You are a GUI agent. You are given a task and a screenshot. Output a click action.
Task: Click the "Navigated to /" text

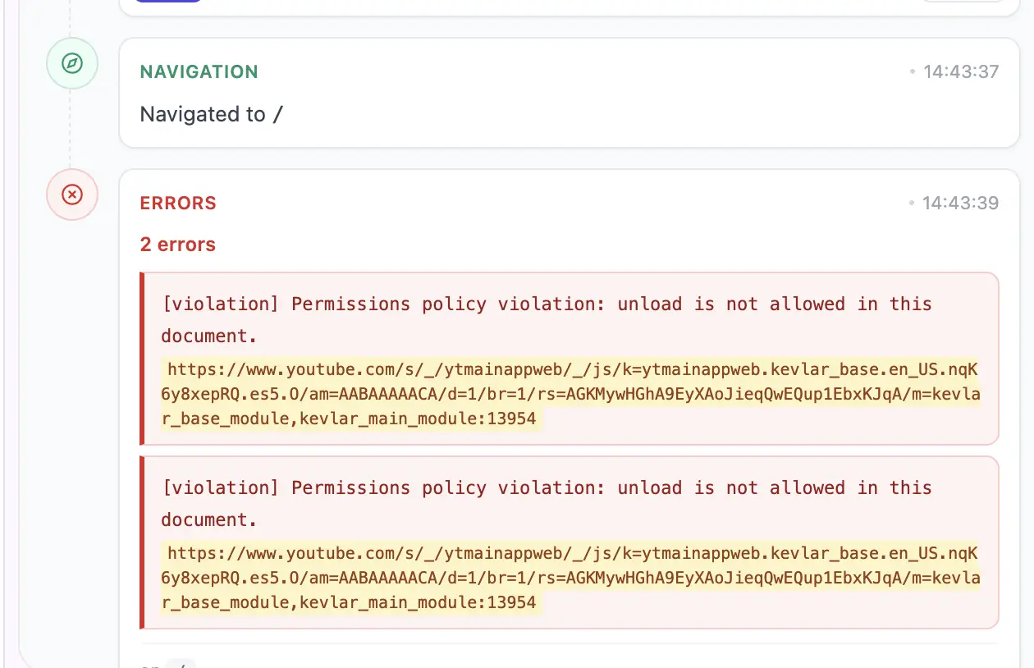[x=211, y=114]
